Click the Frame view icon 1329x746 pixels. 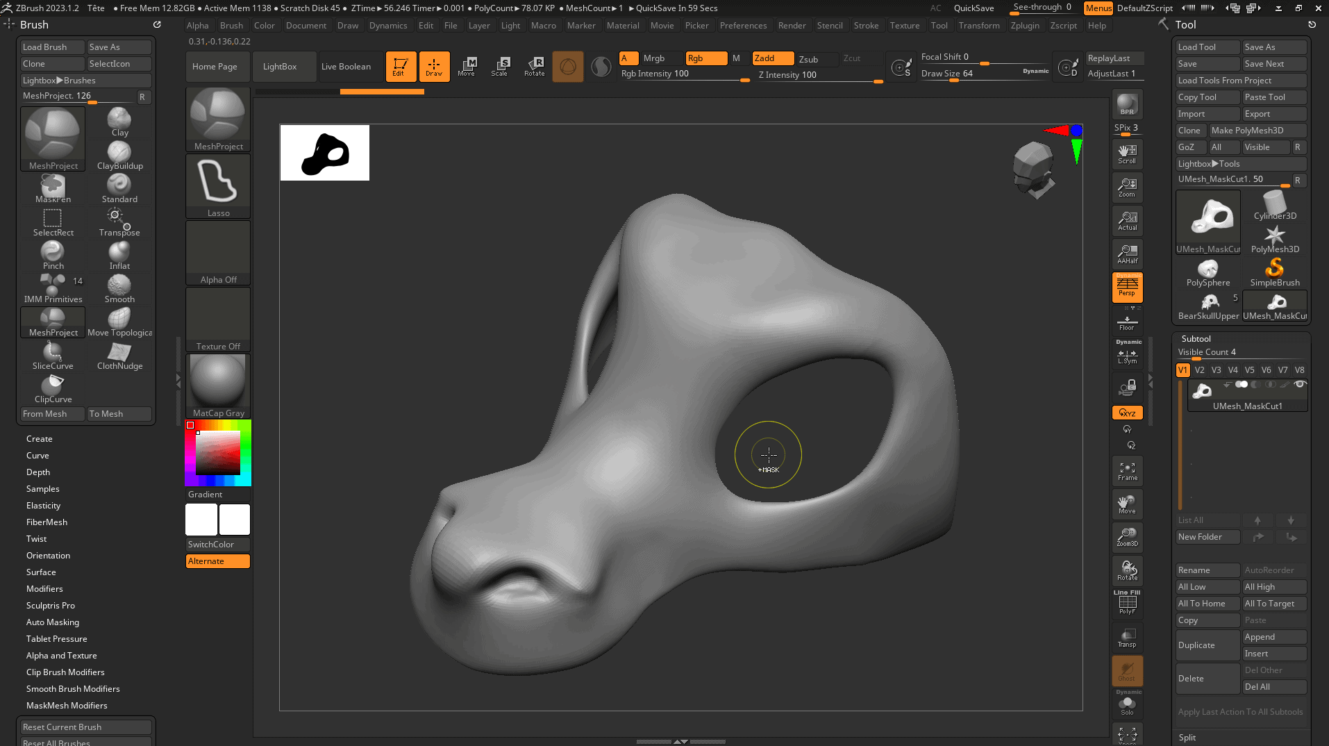click(1127, 471)
